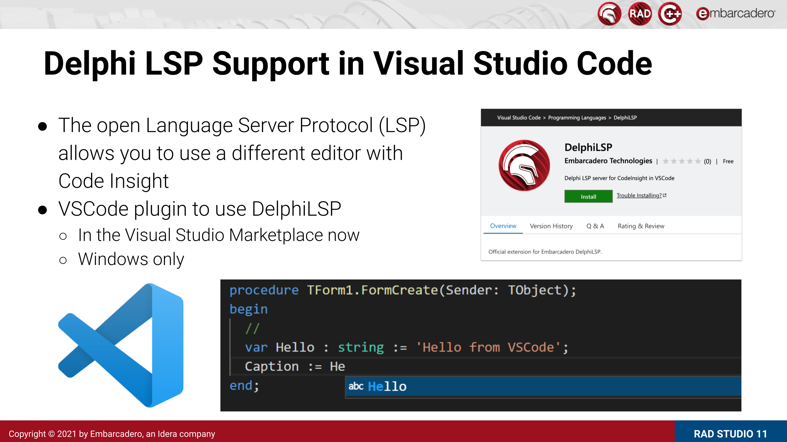The image size is (787, 442).
Task: Click the external link icon beside Trouble Installing
Action: 665,195
